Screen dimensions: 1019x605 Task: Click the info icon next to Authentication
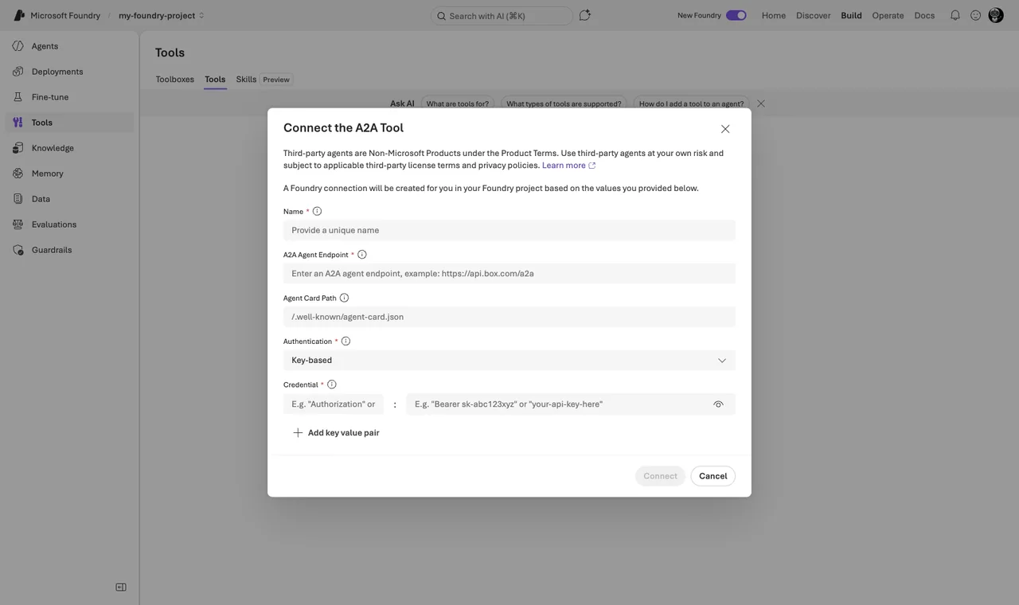coord(346,342)
